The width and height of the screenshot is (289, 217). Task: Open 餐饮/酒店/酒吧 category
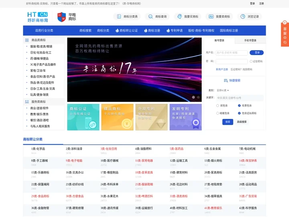[39, 120]
